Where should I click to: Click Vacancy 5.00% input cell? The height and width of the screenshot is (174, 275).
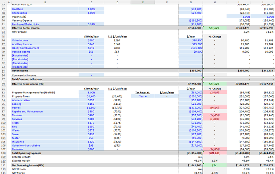(263, 16)
